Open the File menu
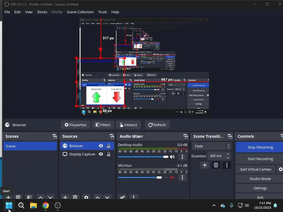The image size is (283, 212). click(x=7, y=12)
